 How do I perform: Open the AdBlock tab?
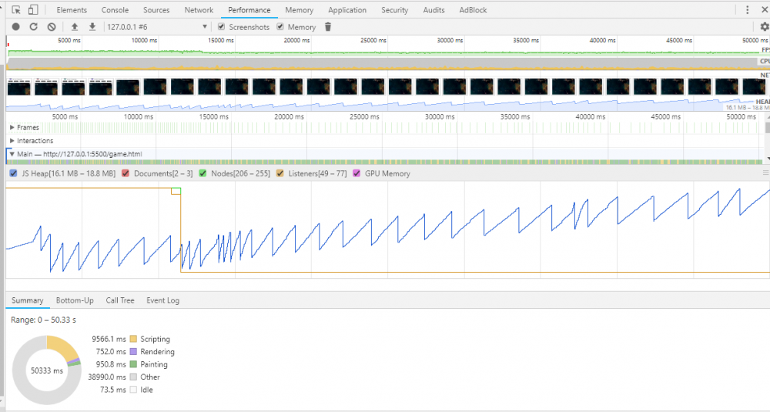pos(473,10)
